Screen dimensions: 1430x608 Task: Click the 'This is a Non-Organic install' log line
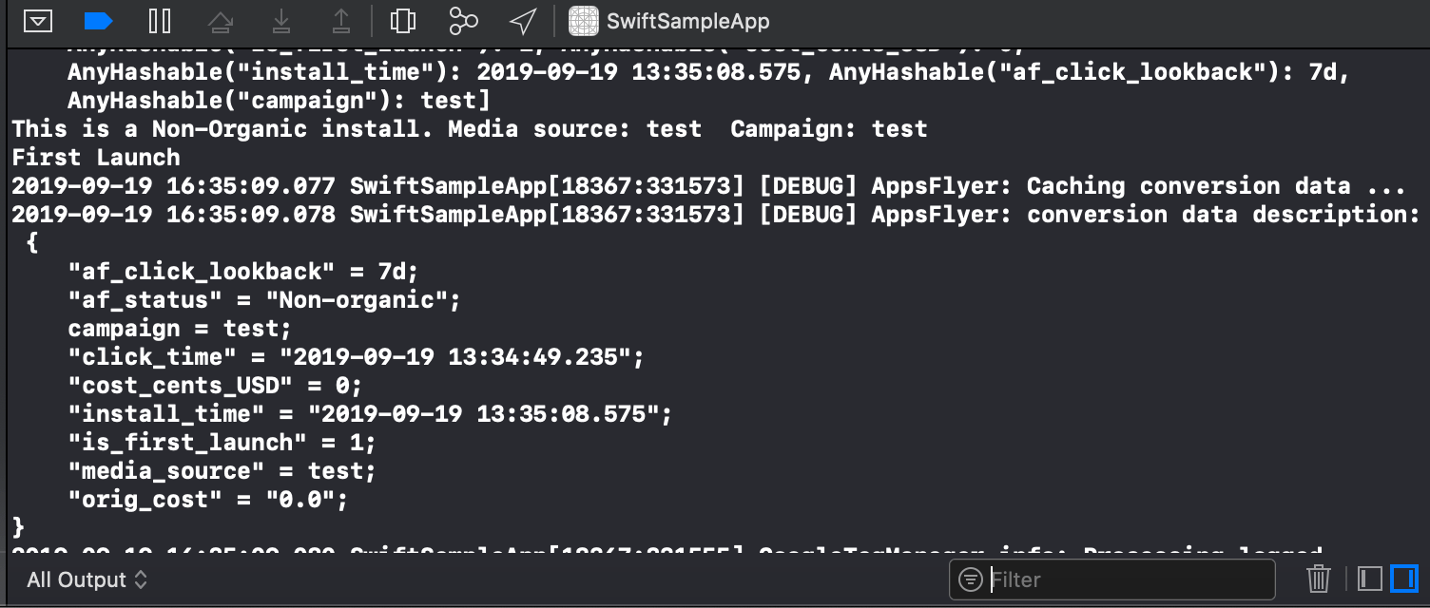[469, 129]
